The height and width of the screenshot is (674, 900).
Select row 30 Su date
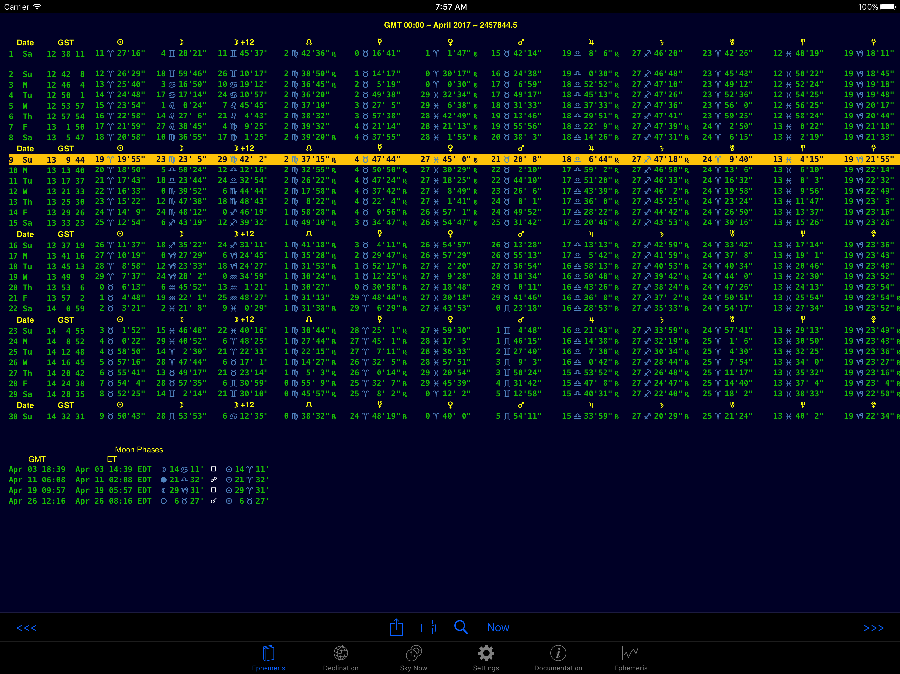pos(20,417)
